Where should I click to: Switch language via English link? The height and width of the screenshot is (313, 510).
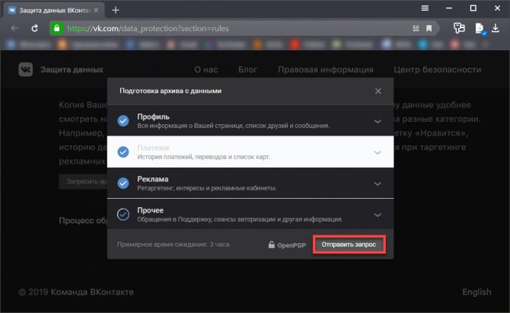[477, 292]
